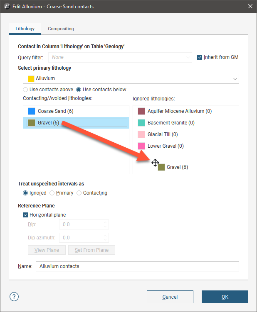Click the Leapfrog app icon in title bar
This screenshot has height=312, width=257.
(x=6, y=7)
